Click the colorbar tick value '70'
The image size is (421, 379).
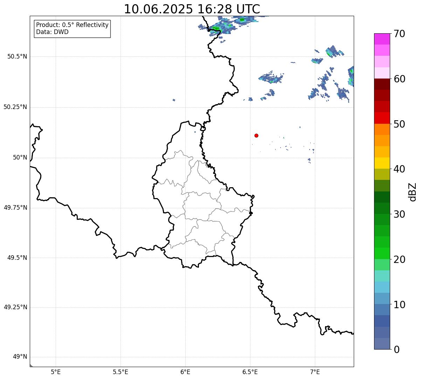click(399, 34)
